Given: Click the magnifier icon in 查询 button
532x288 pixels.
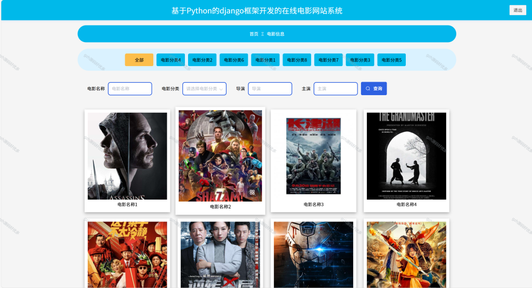Looking at the screenshot, I should tap(368, 89).
